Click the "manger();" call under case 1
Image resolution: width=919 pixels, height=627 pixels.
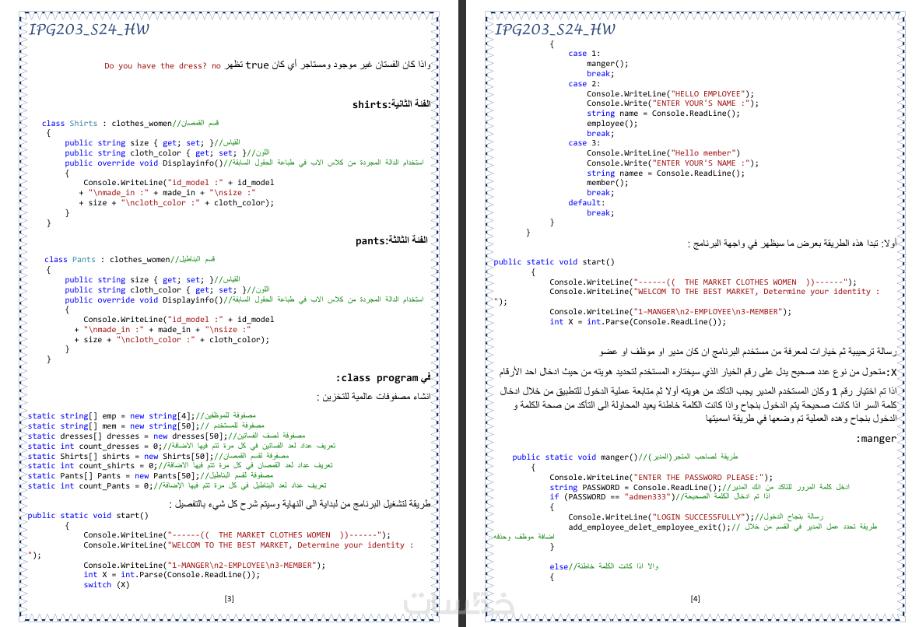[x=607, y=64]
